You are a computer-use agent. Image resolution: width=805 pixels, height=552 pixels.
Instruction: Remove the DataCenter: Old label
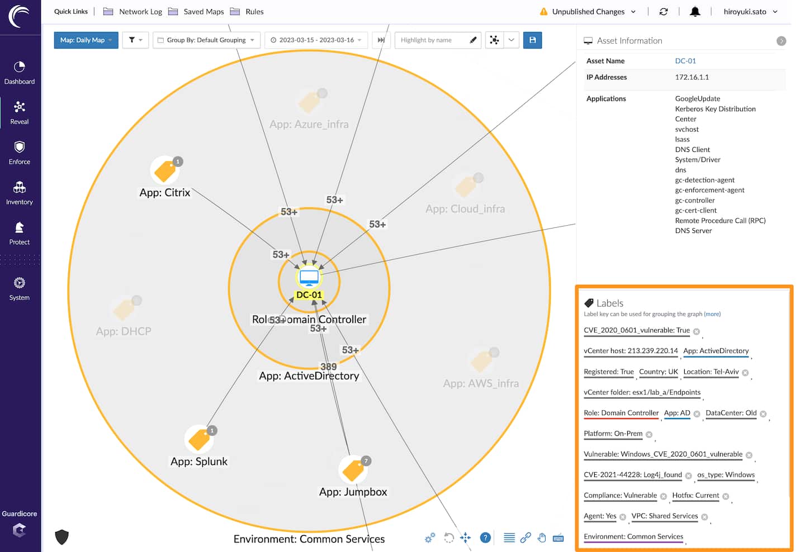(x=763, y=414)
